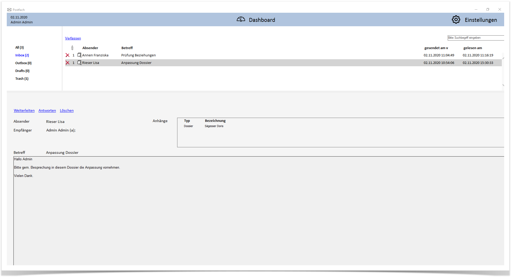The height and width of the screenshot is (278, 513).
Task: Click the message body text area
Action: (x=259, y=210)
